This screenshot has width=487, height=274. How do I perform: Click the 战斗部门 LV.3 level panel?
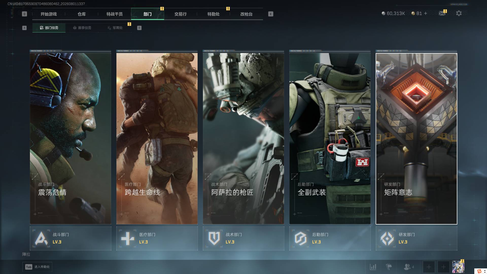(71, 238)
